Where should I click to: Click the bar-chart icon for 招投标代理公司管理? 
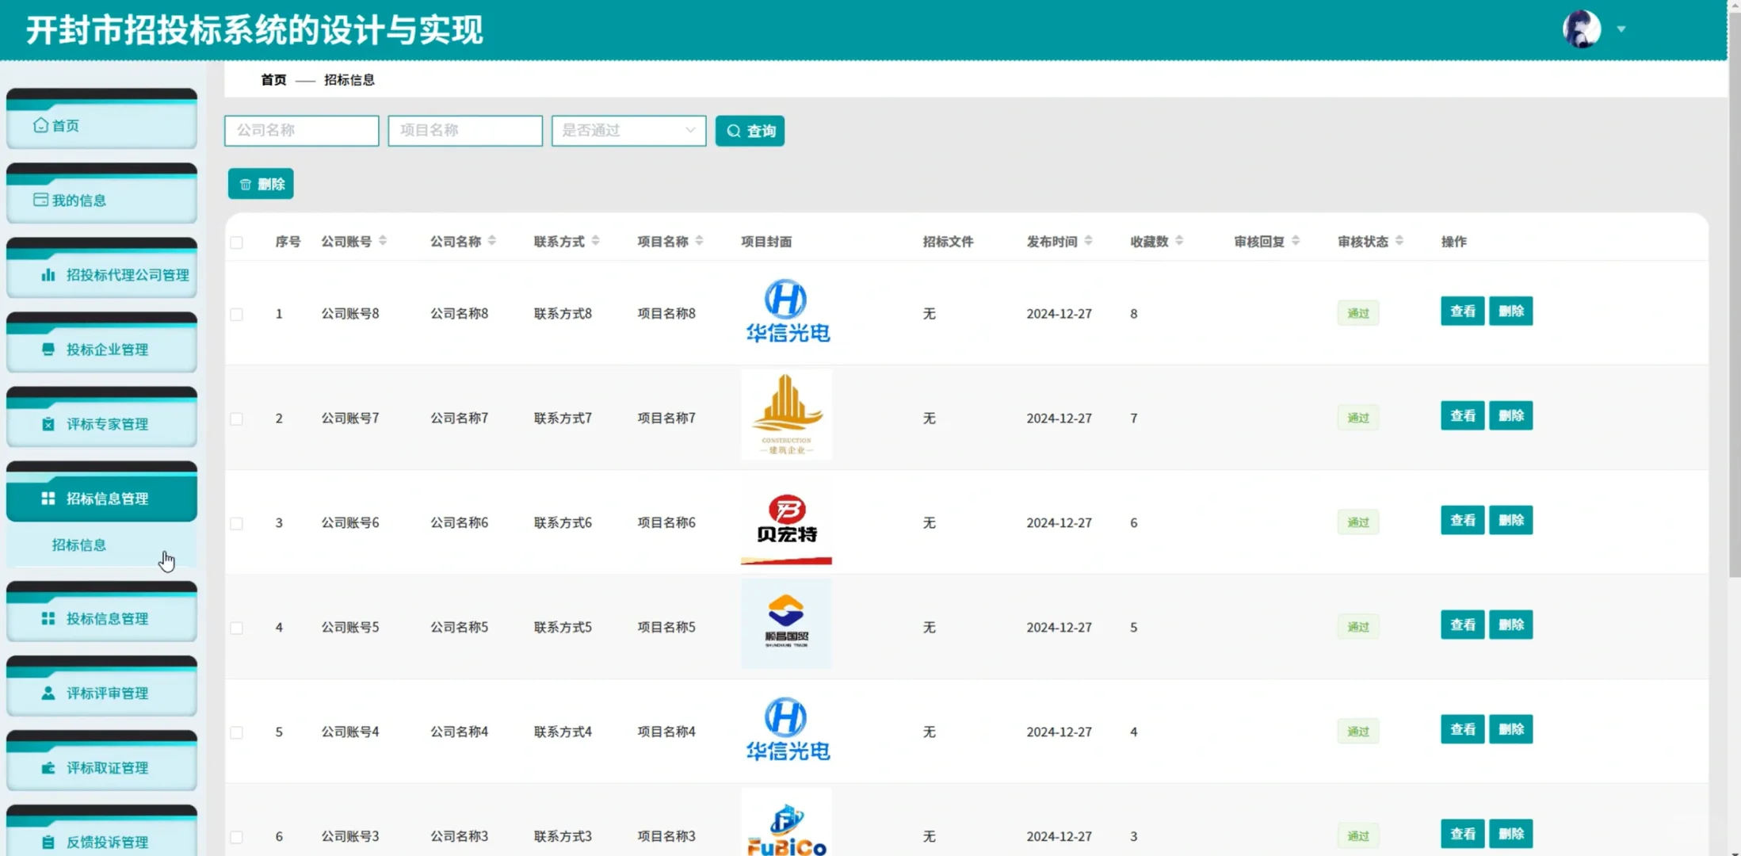coord(48,275)
